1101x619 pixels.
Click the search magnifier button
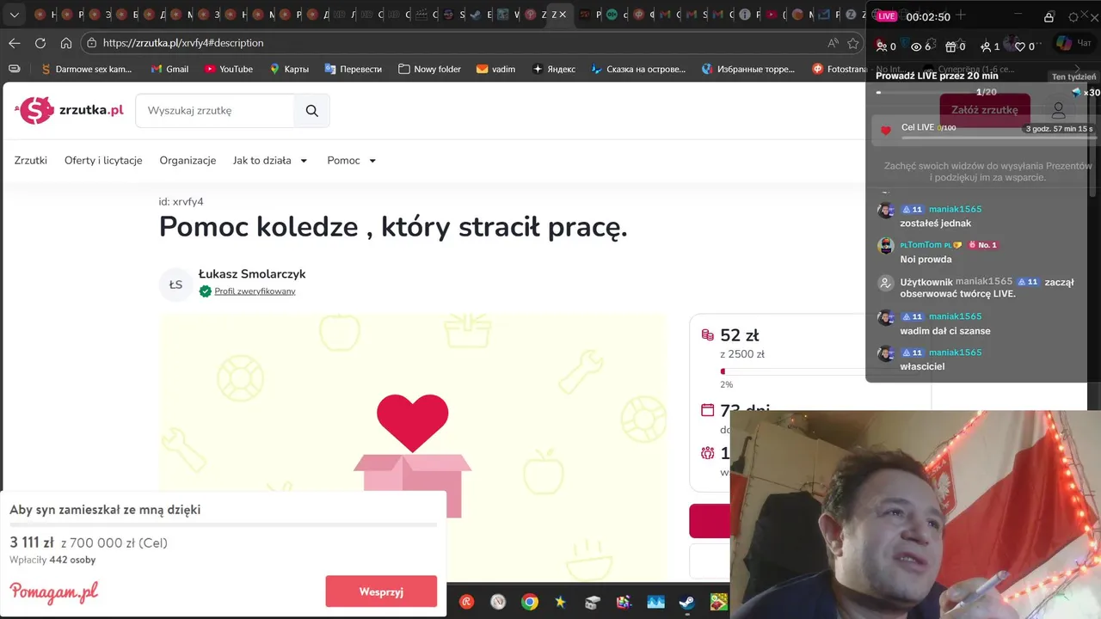click(x=311, y=111)
